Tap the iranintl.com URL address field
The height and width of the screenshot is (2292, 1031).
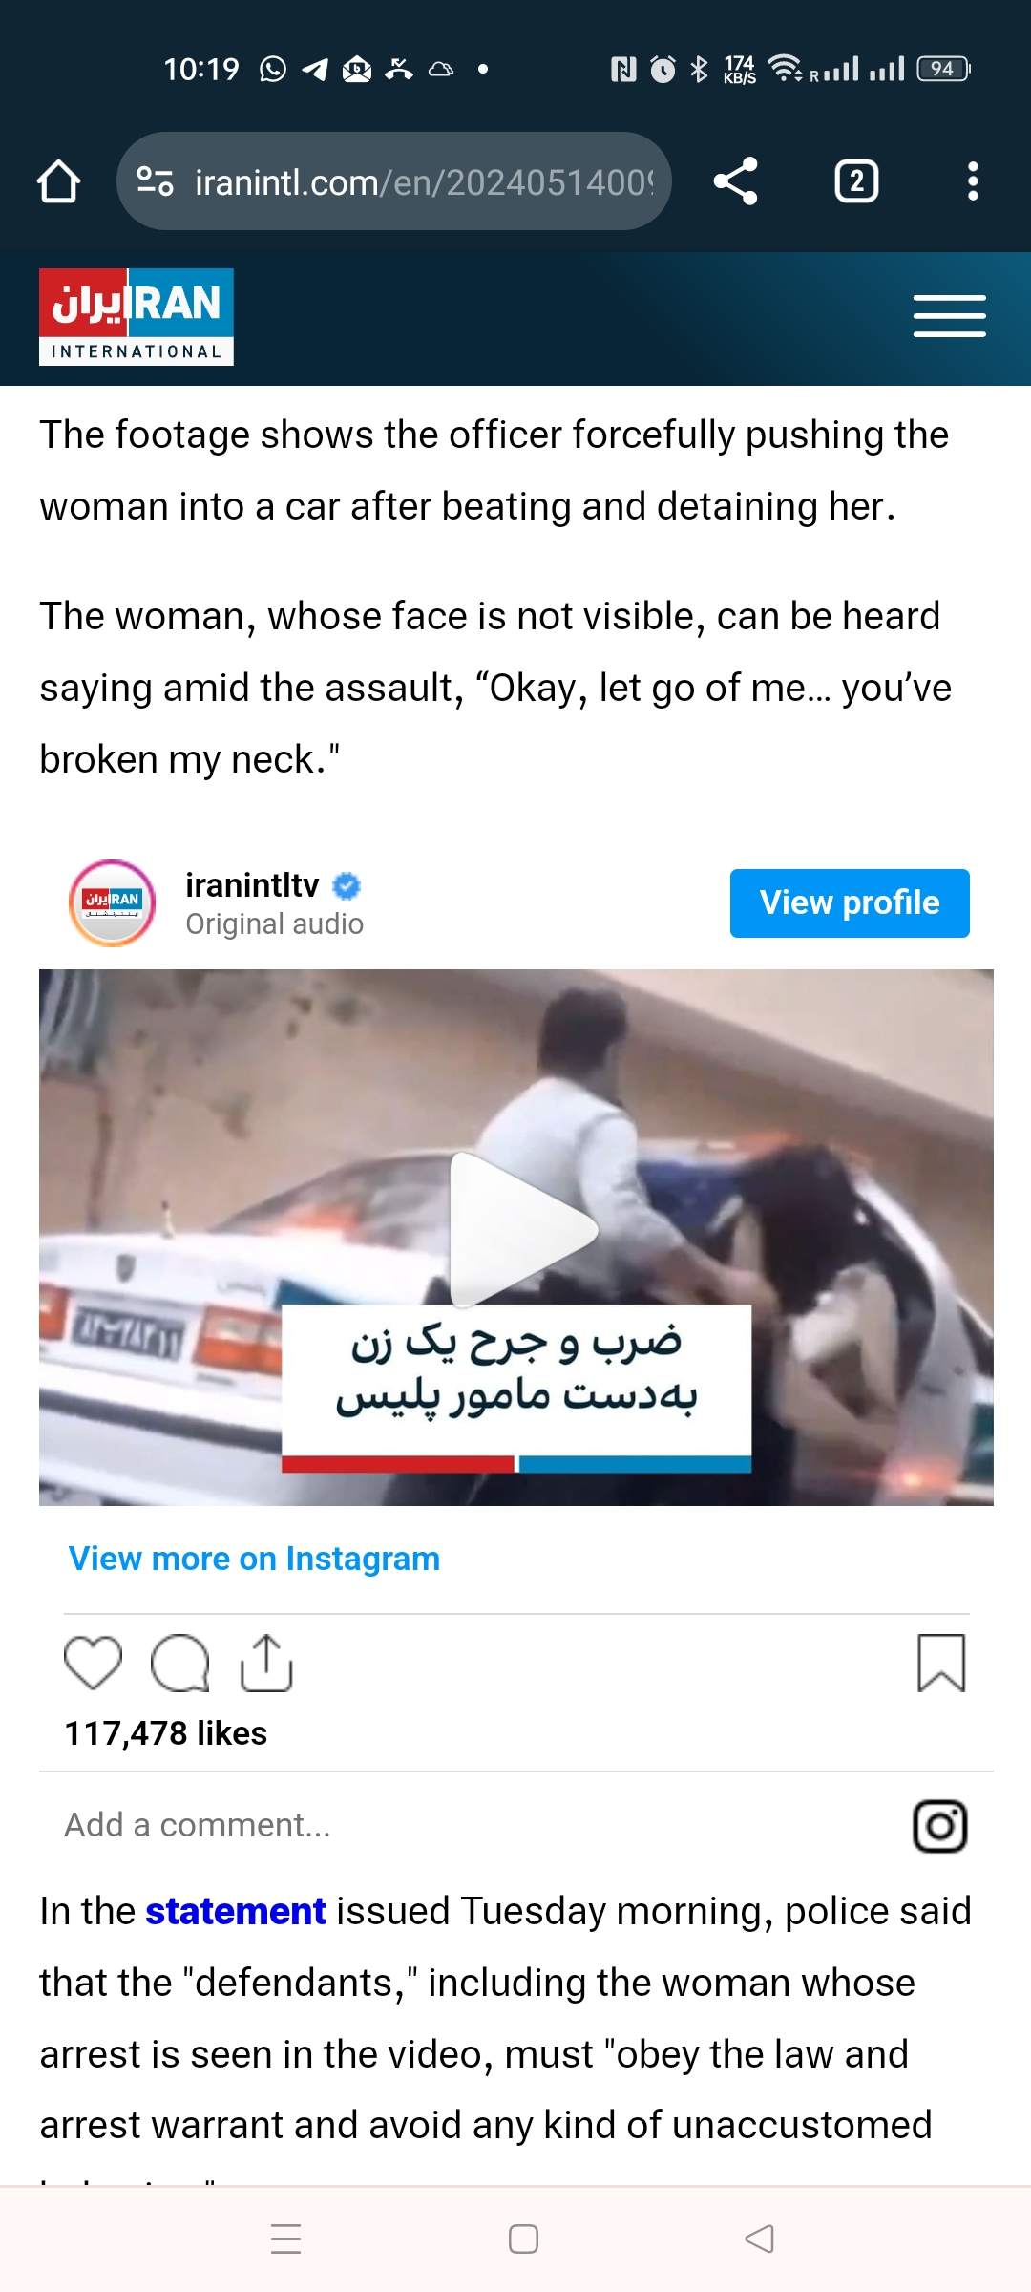coord(424,181)
